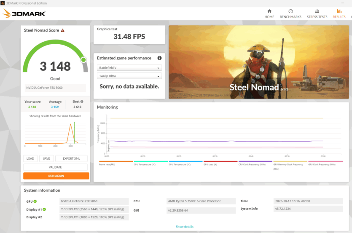The height and width of the screenshot is (233, 352).
Task: Click the Export XML button
Action: point(71,158)
